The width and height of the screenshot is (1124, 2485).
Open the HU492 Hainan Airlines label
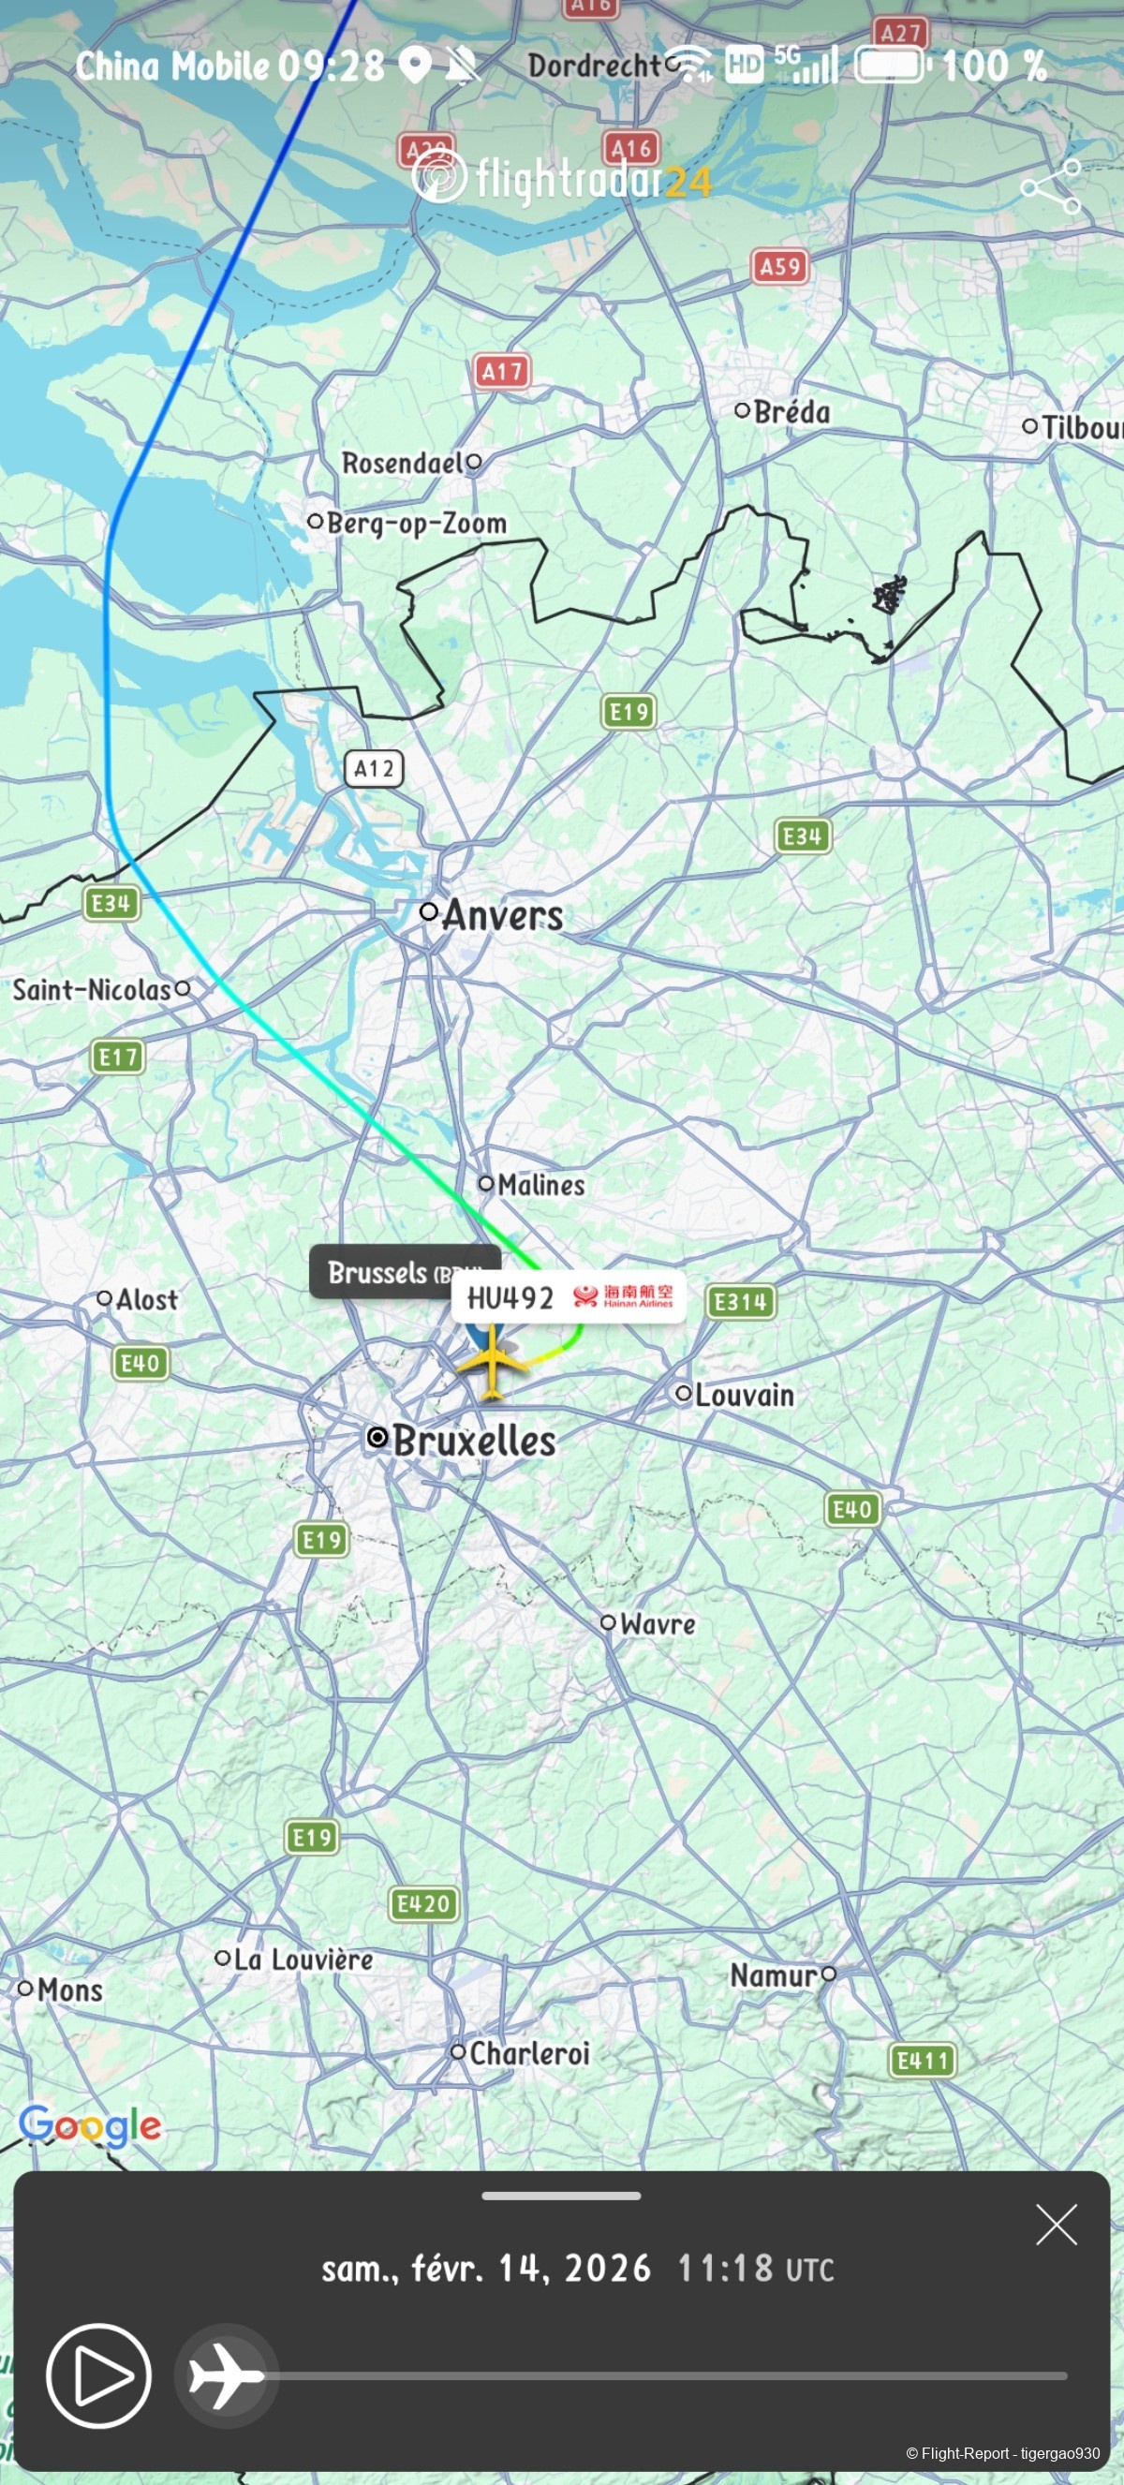569,1297
